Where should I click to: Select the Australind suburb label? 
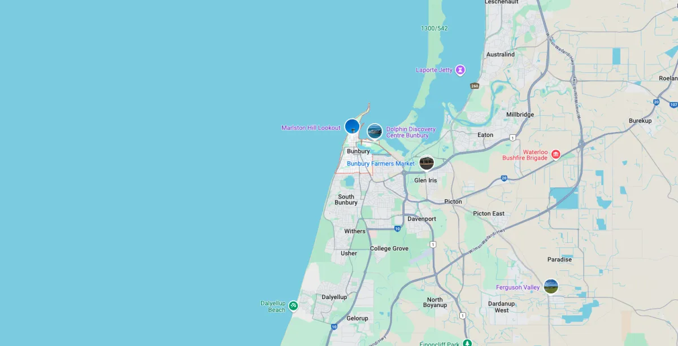(501, 54)
